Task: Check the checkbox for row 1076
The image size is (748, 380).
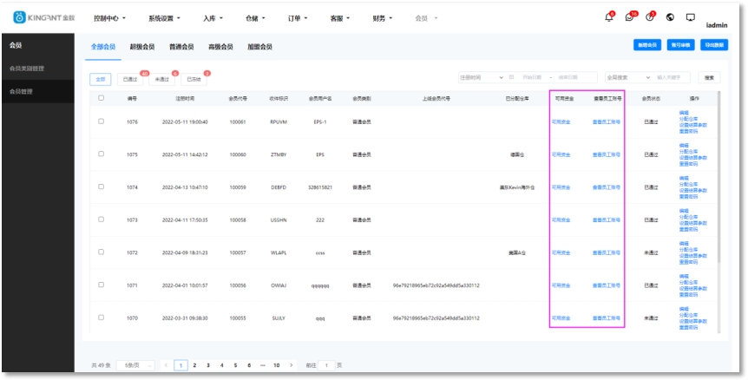Action: (102, 121)
